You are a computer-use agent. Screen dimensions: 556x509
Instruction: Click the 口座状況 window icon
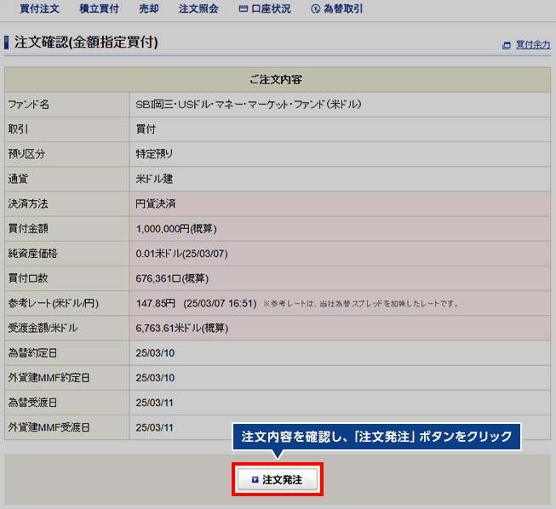tap(244, 9)
